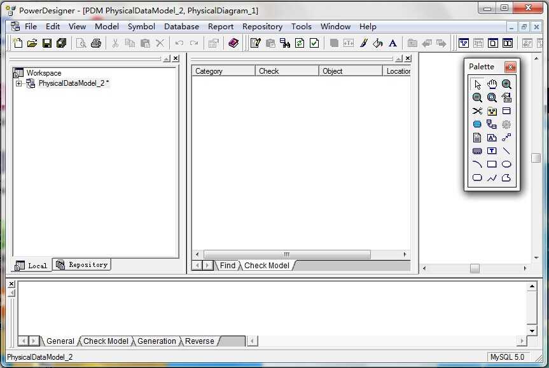
Task: Click the Find Objects binoculars icon
Action: click(x=285, y=43)
